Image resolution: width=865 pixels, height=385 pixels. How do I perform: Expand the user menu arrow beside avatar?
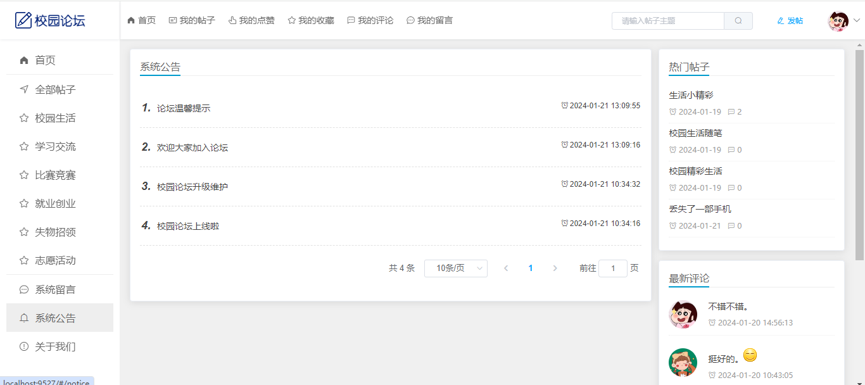coord(857,21)
